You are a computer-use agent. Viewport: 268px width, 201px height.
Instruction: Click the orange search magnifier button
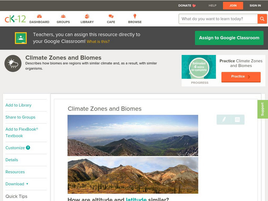click(262, 19)
